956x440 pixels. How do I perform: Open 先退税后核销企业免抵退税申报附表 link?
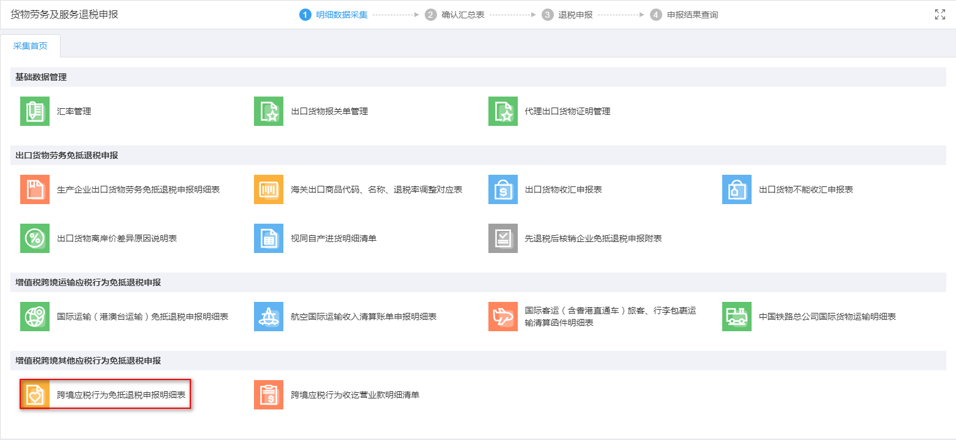click(594, 238)
